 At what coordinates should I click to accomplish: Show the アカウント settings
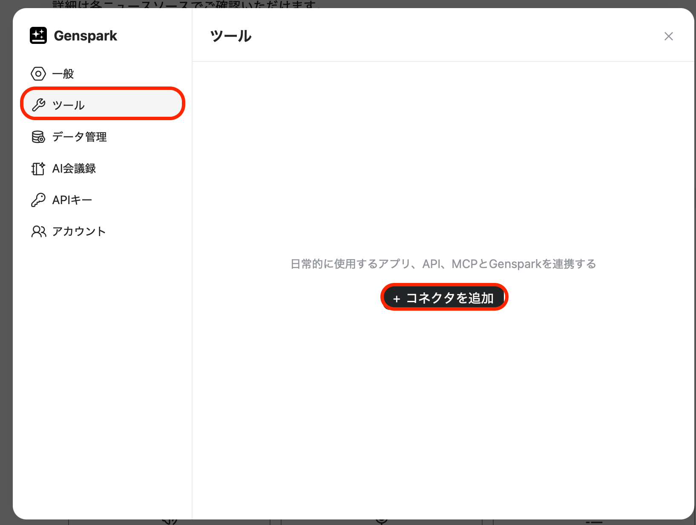[x=79, y=231]
